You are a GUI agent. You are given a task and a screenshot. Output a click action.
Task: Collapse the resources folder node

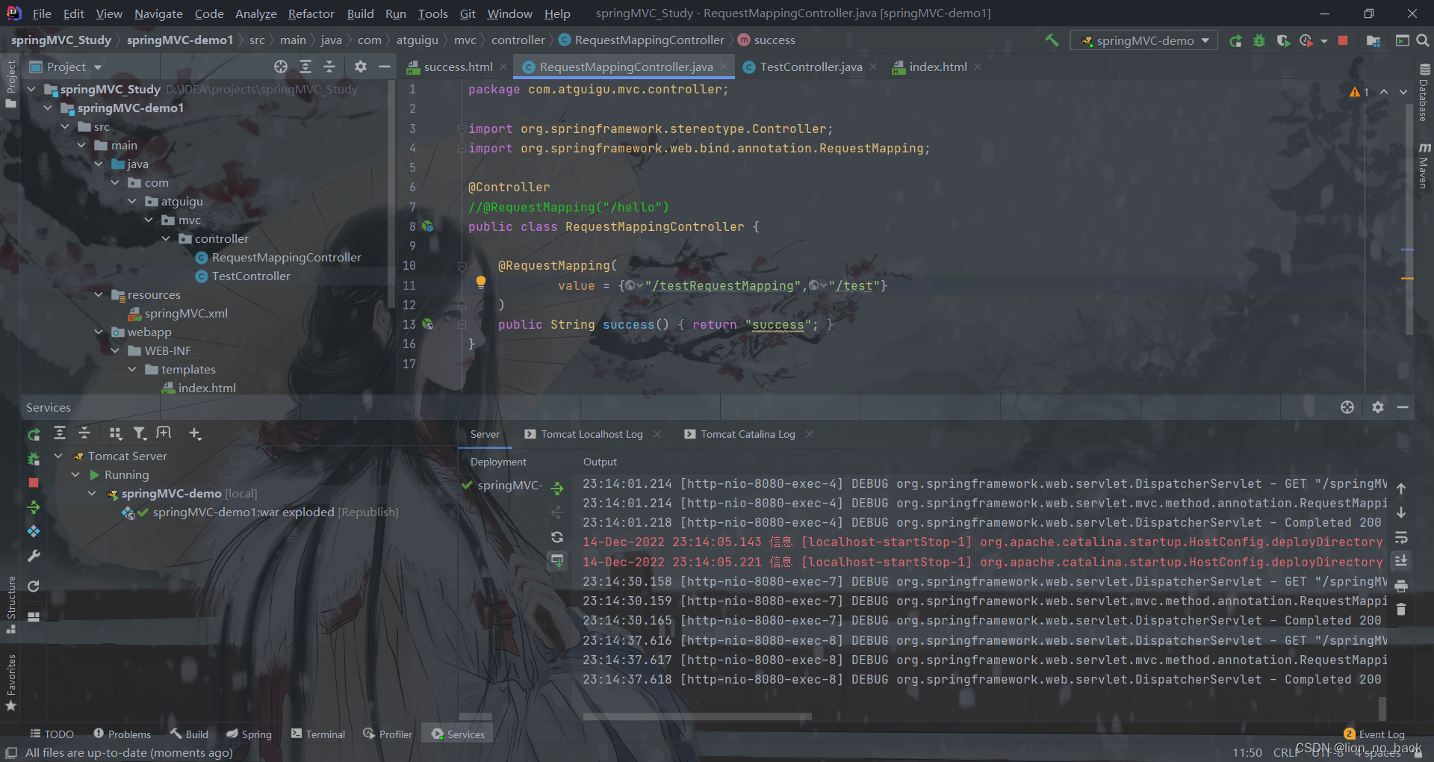99,295
